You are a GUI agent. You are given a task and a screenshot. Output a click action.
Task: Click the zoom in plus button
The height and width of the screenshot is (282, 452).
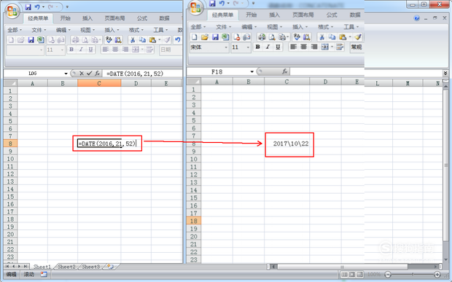(x=437, y=275)
